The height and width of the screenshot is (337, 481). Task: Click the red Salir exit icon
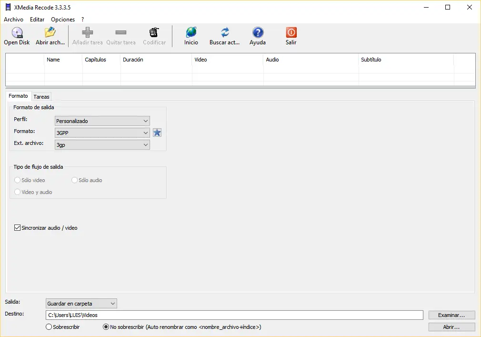[291, 32]
